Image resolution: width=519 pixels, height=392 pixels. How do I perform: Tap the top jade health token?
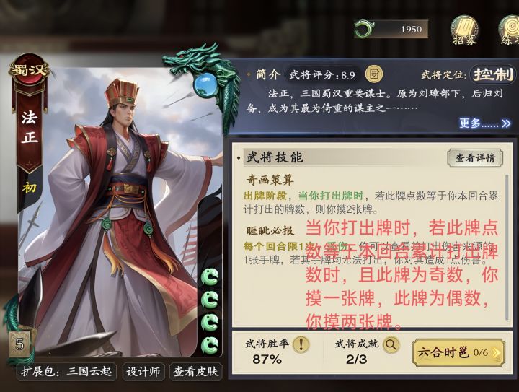210,277
